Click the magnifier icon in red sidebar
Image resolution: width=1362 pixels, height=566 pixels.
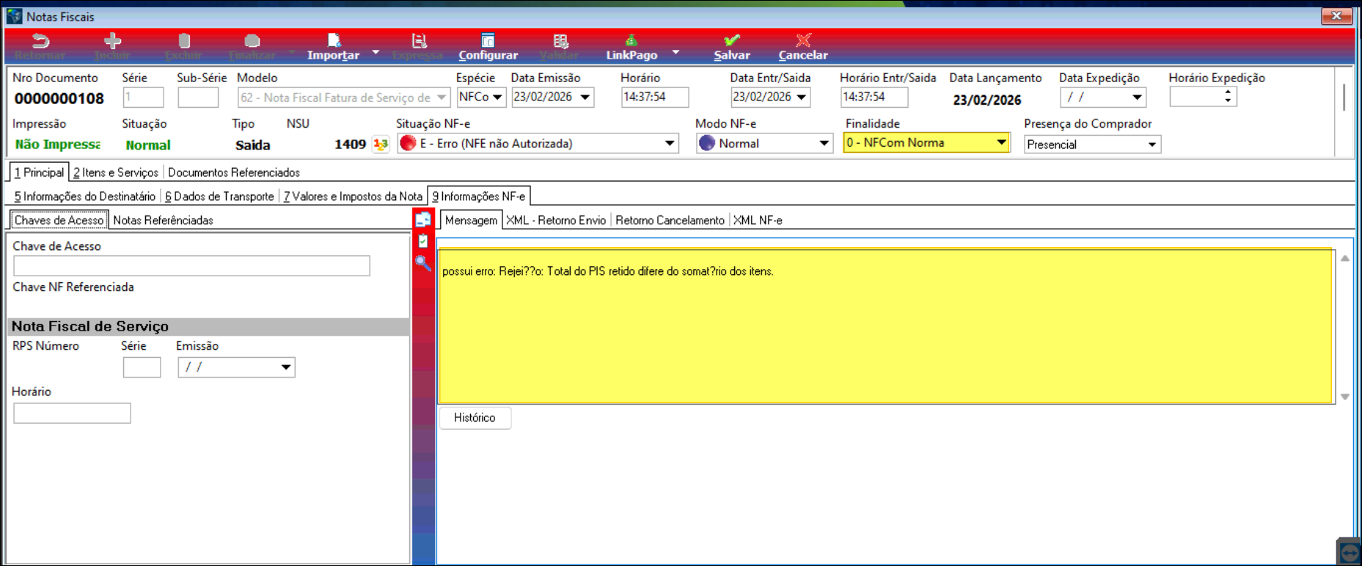pyautogui.click(x=423, y=263)
